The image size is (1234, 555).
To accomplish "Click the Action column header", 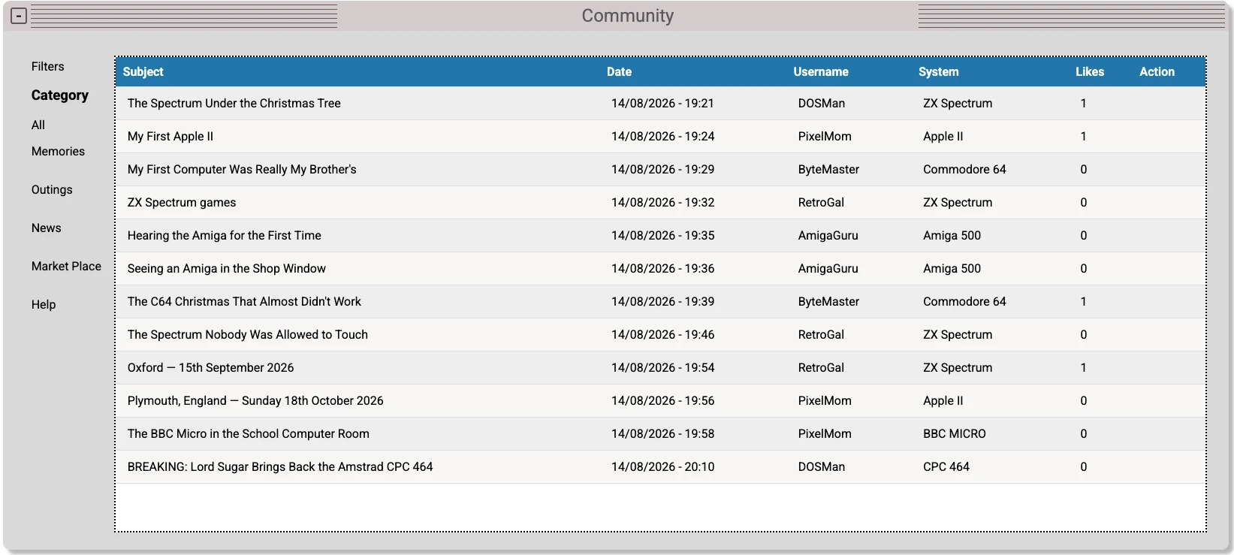I will point(1157,71).
